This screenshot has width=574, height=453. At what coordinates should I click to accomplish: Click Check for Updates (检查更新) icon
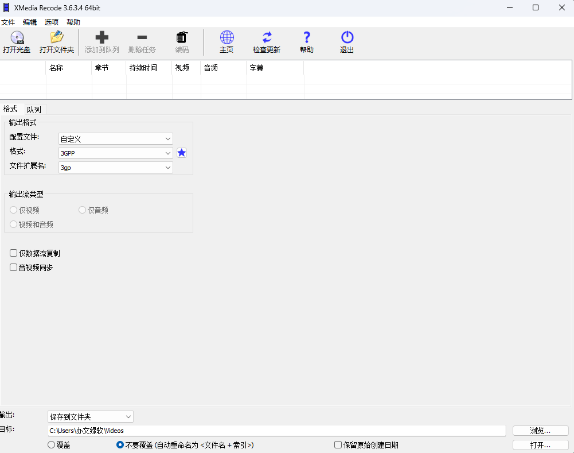coord(267,37)
